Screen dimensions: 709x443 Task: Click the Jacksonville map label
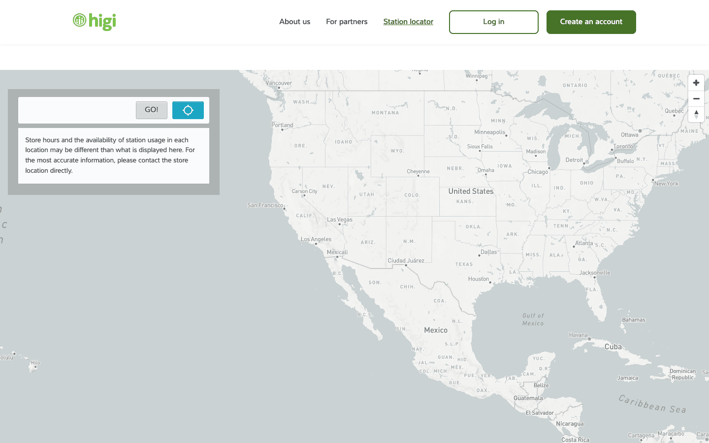[x=595, y=273]
